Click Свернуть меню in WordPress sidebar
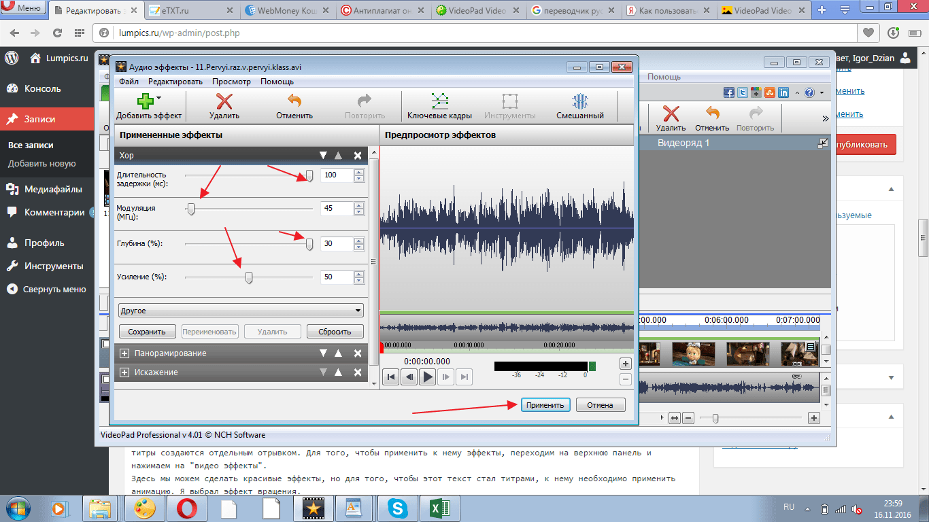The image size is (929, 522). [x=47, y=289]
